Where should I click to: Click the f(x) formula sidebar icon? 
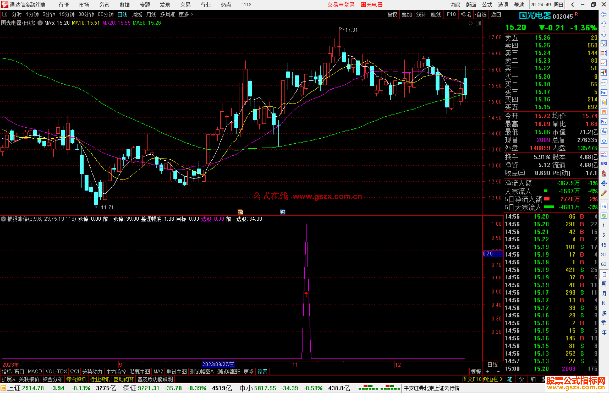pos(604,131)
